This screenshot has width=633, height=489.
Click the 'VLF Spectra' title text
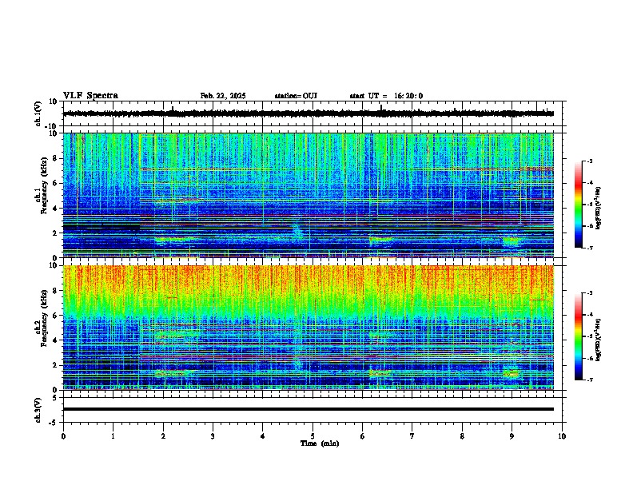point(90,96)
